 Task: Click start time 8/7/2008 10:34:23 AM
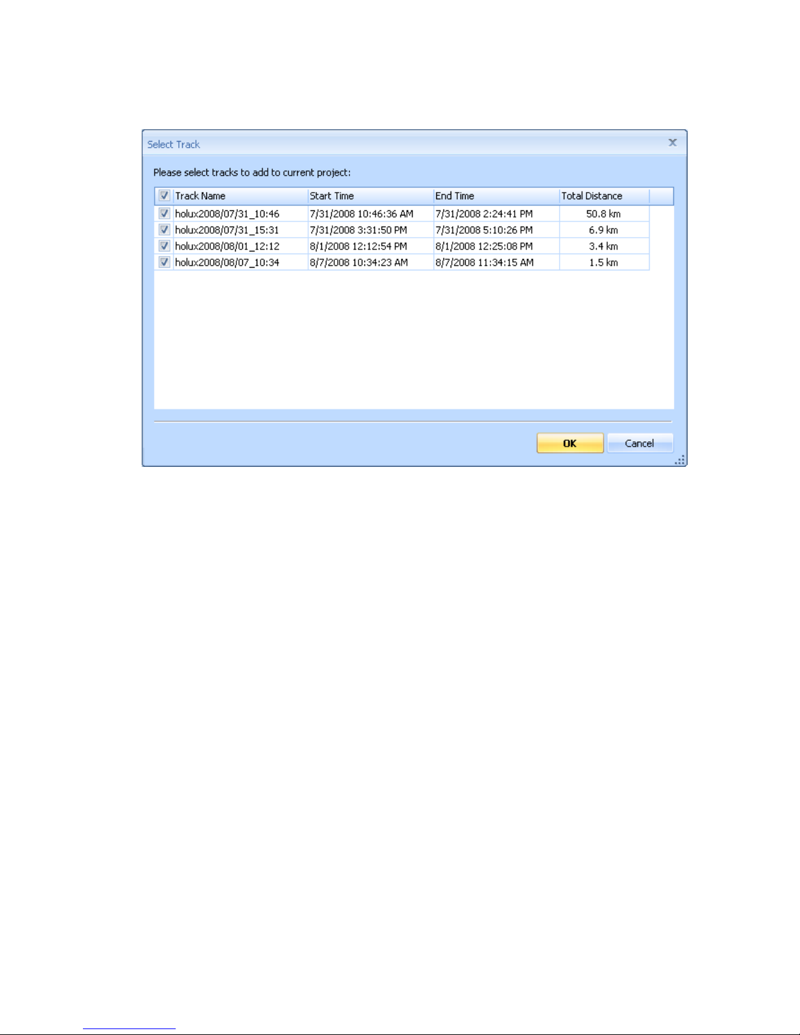(x=359, y=263)
